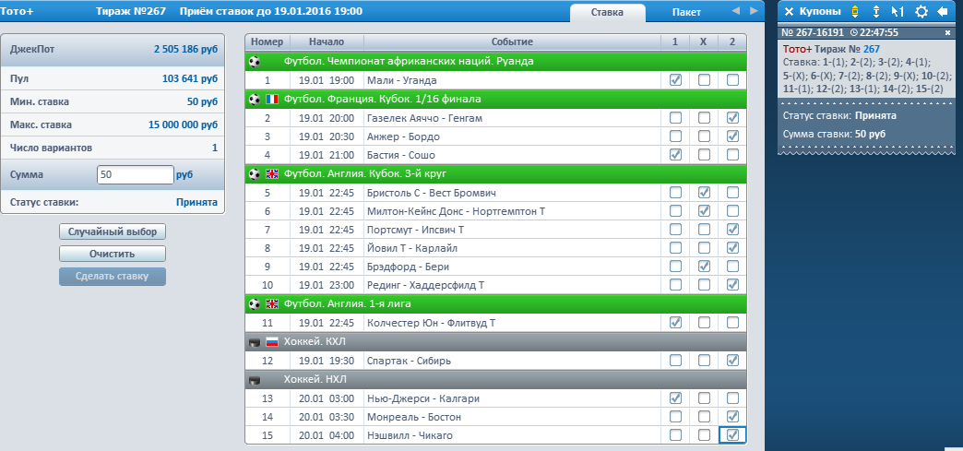Viewport: 963px width, 451px height.
Task: Click UK flag icon in Англия 1-я лига header
Action: click(271, 304)
